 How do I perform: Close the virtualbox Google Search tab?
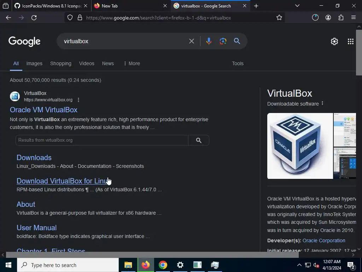[245, 6]
